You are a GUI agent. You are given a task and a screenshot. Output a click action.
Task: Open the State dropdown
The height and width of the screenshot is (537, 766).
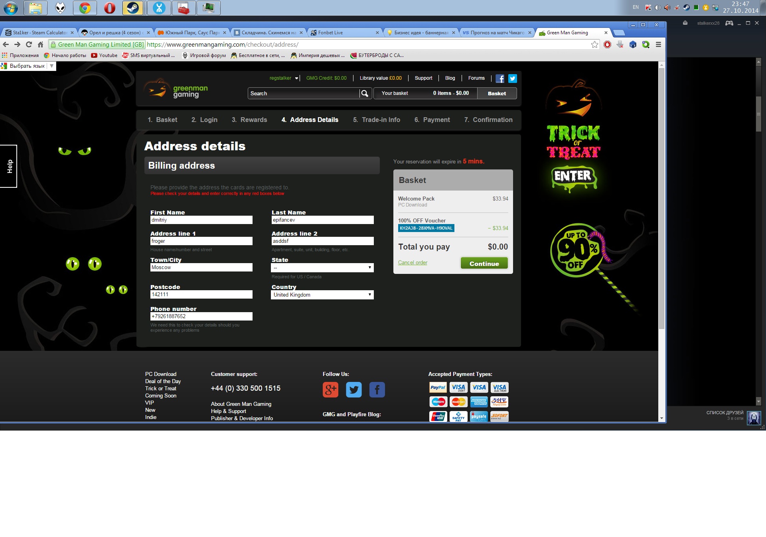click(322, 268)
